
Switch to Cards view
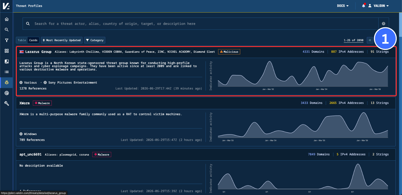tap(33, 40)
